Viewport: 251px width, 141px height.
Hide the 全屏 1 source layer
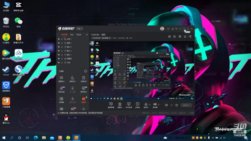click(59, 39)
